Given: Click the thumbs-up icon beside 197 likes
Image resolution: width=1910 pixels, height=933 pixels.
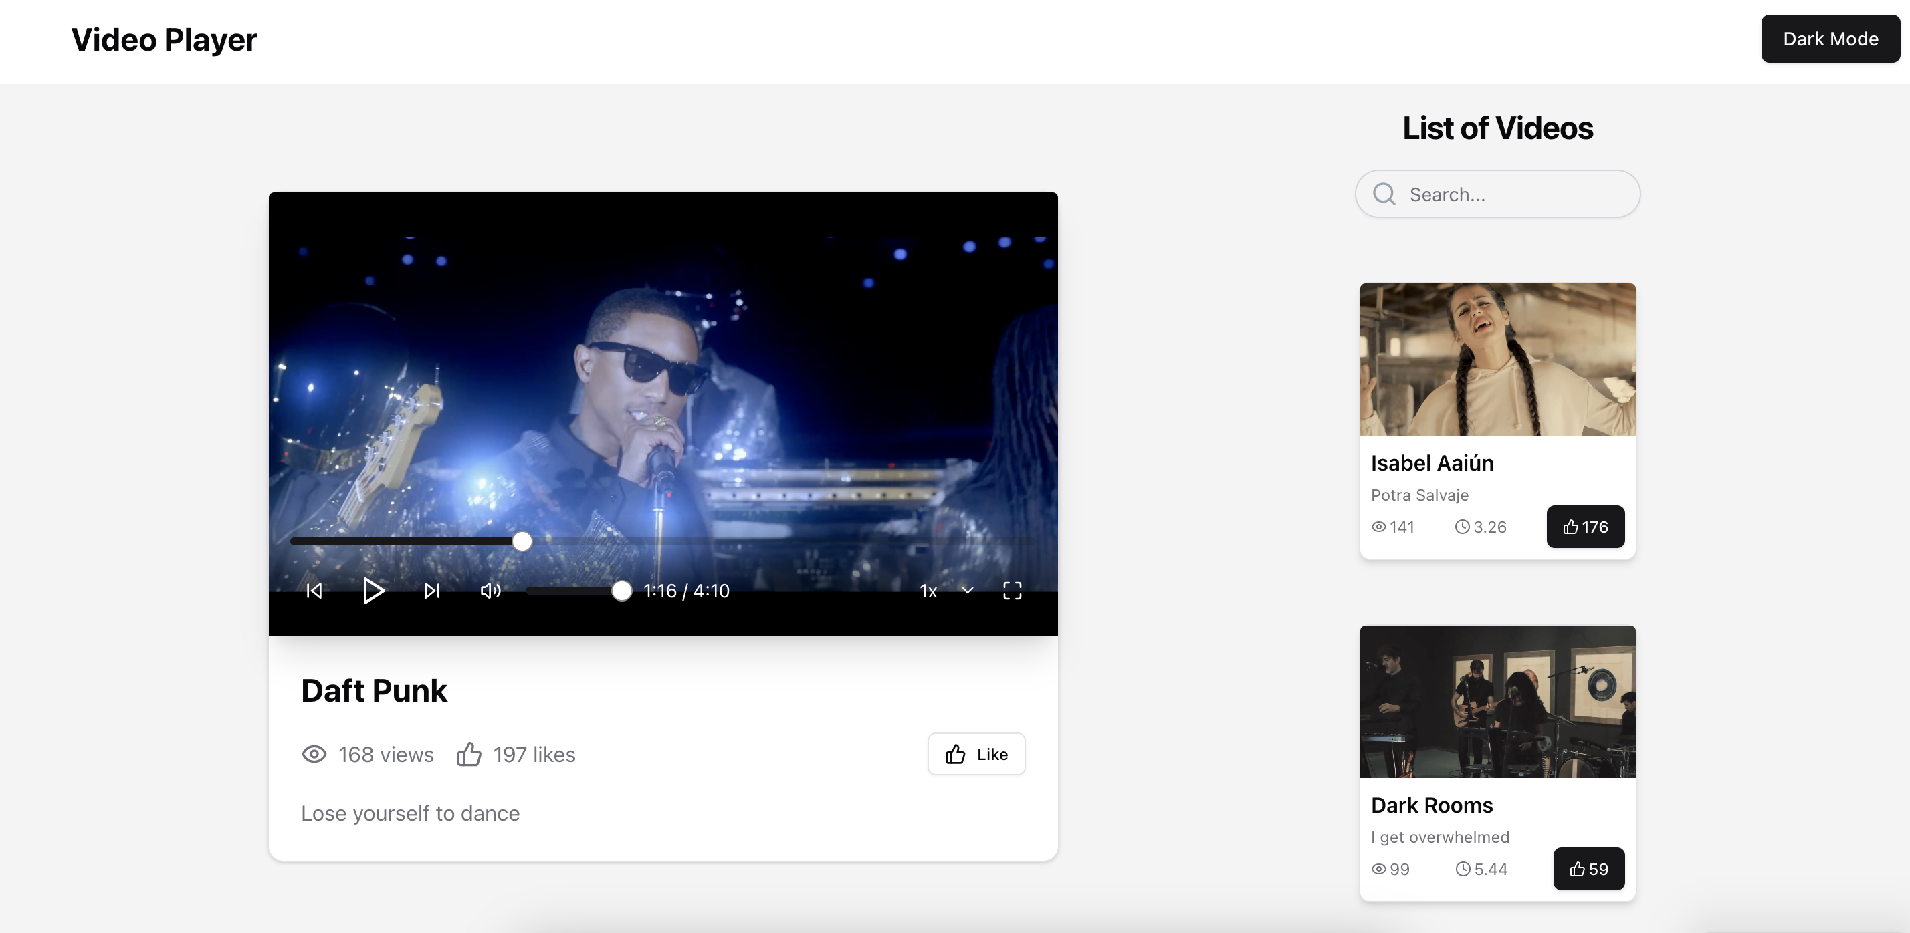Looking at the screenshot, I should pos(469,754).
